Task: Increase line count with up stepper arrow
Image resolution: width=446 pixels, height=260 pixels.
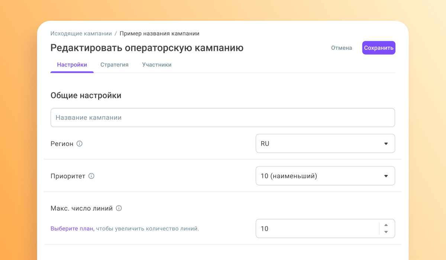Action: (x=386, y=225)
